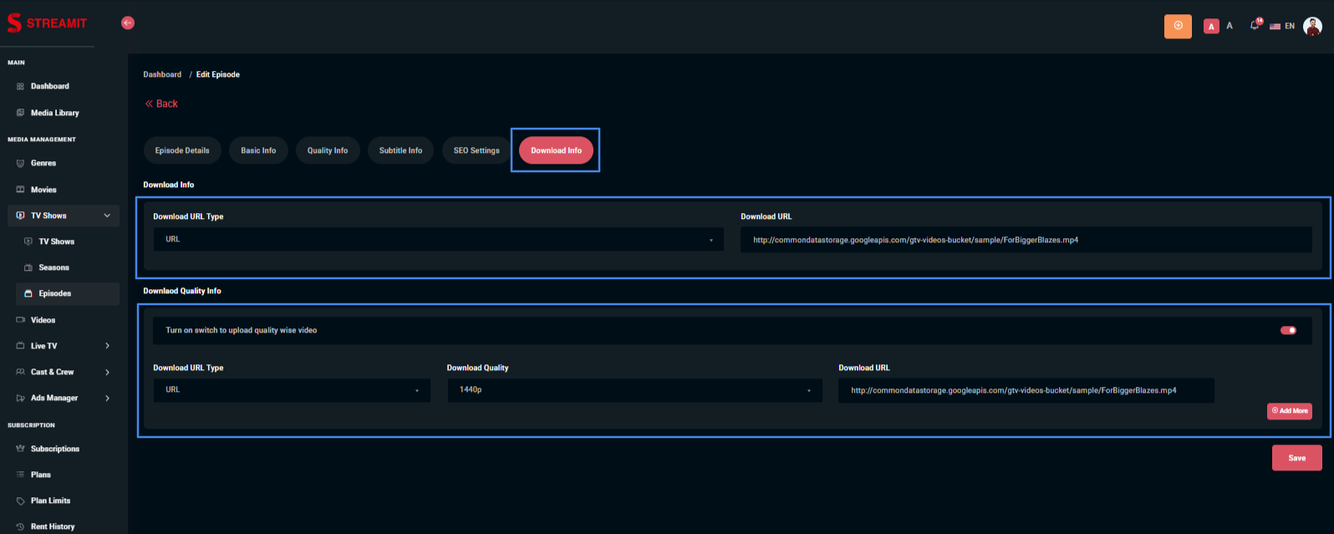Open user profile avatar menu
Screen dimensions: 1334x534
[x=1312, y=26]
